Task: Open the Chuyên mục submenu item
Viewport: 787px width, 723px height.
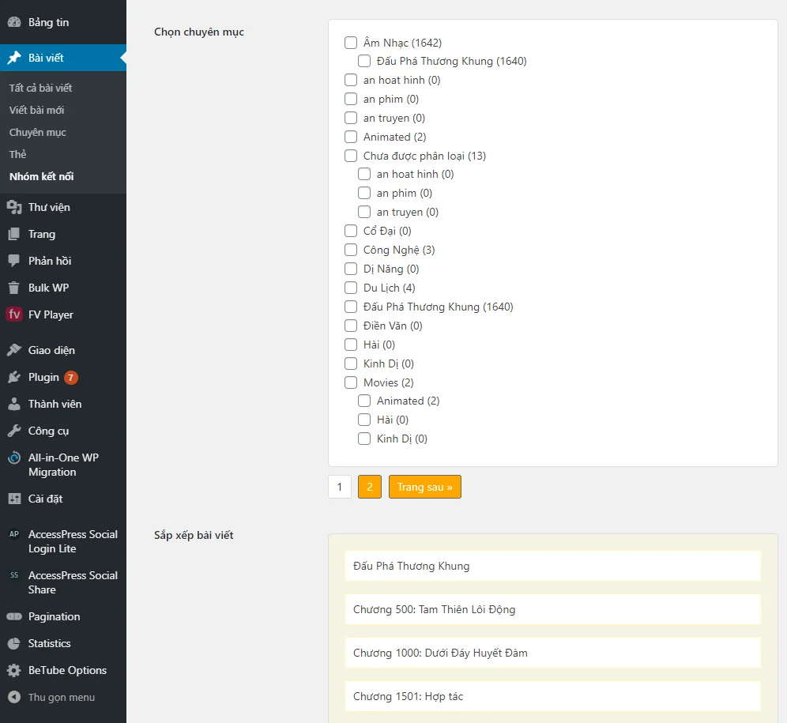Action: coord(38,132)
